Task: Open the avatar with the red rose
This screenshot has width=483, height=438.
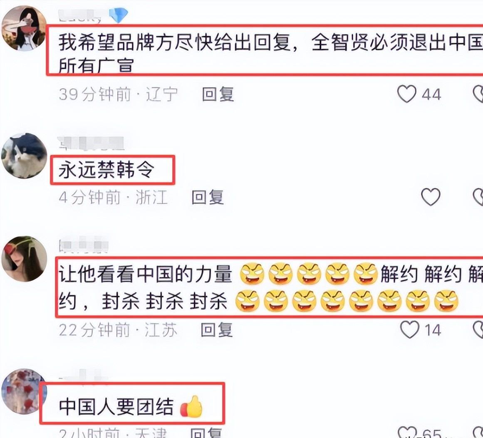Action: (x=24, y=259)
